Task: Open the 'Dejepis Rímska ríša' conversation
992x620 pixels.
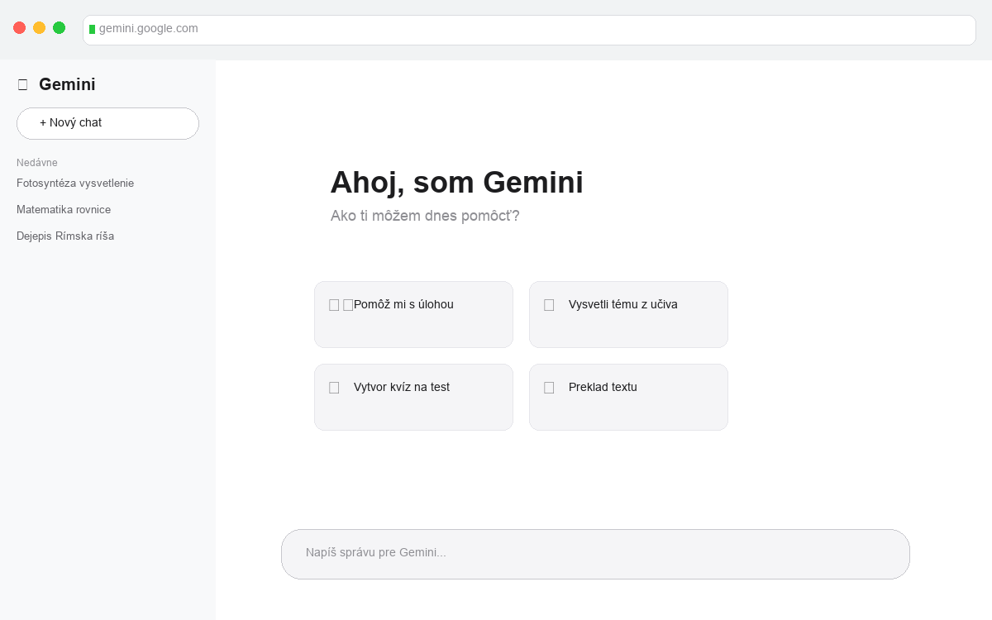Action: [65, 236]
